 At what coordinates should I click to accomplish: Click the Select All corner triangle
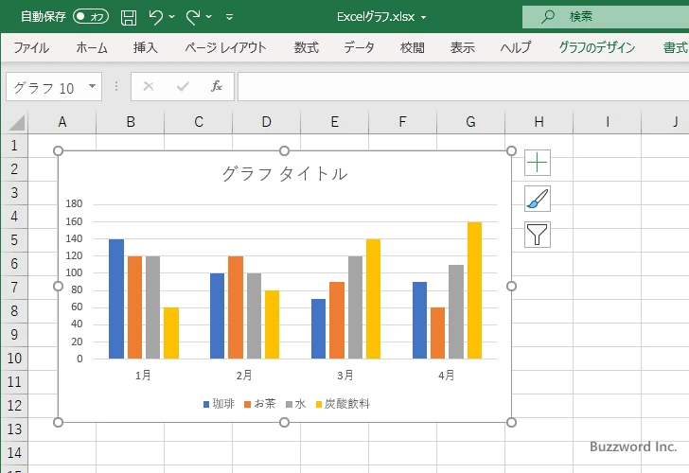tap(17, 123)
